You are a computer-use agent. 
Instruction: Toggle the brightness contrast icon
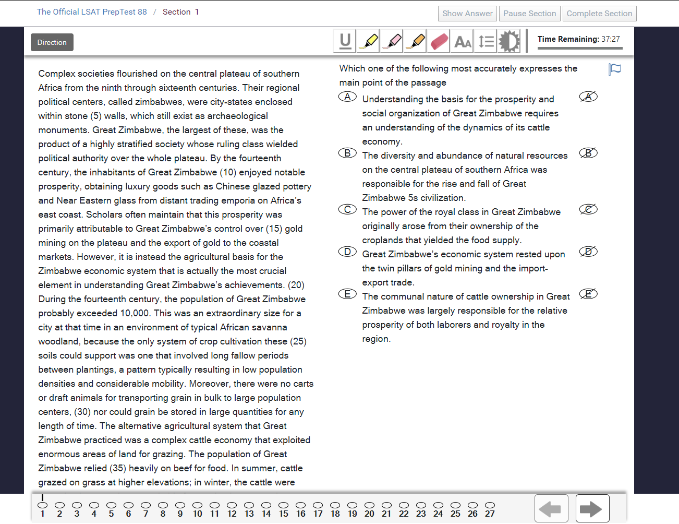point(509,41)
